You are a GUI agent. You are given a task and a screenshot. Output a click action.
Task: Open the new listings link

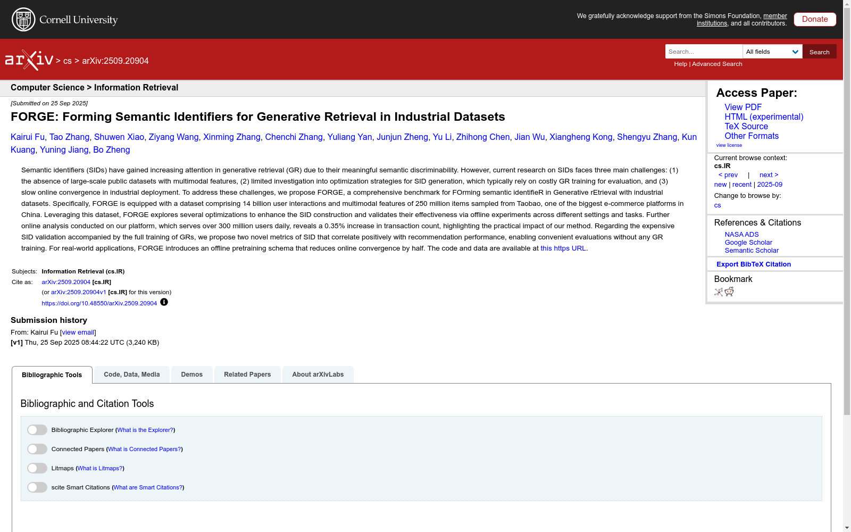coord(720,184)
